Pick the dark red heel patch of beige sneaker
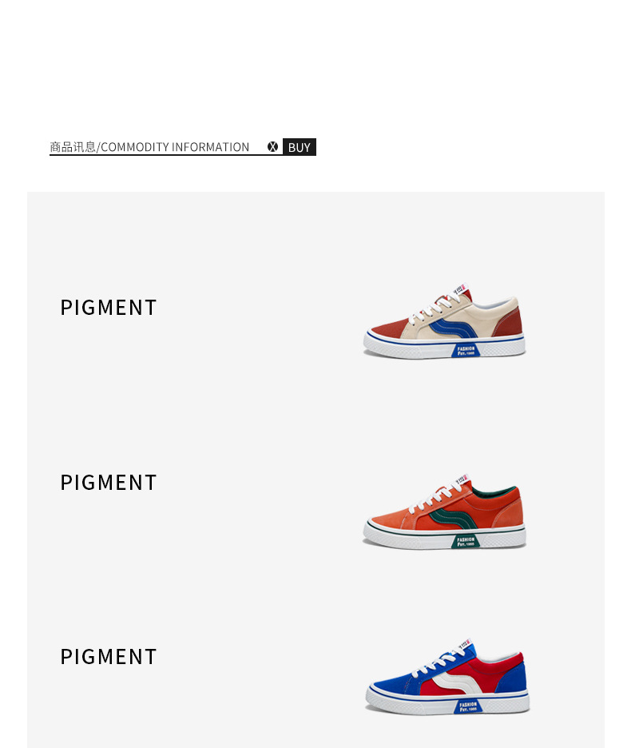This screenshot has height=748, width=631. tap(509, 323)
